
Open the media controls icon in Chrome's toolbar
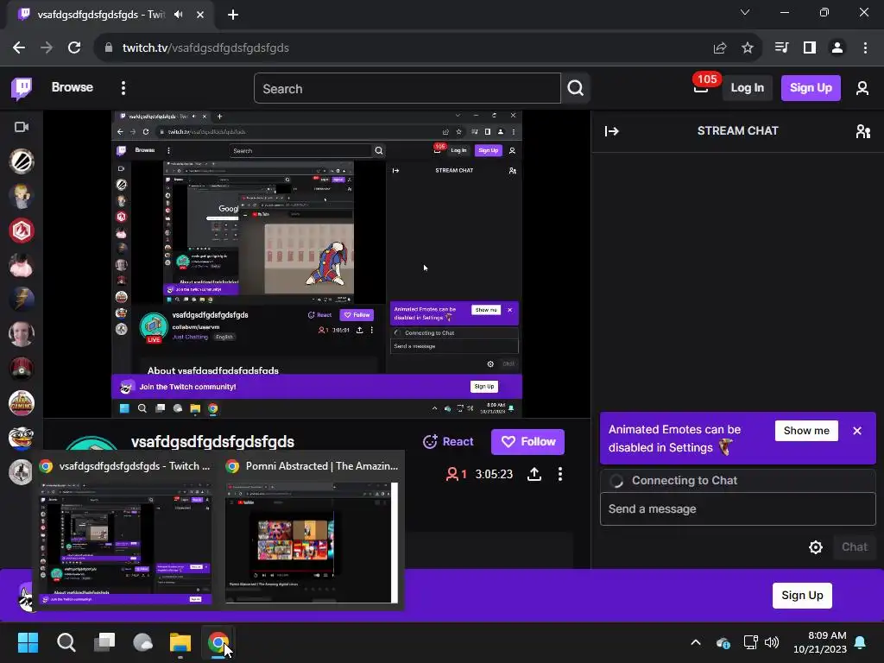(x=781, y=48)
